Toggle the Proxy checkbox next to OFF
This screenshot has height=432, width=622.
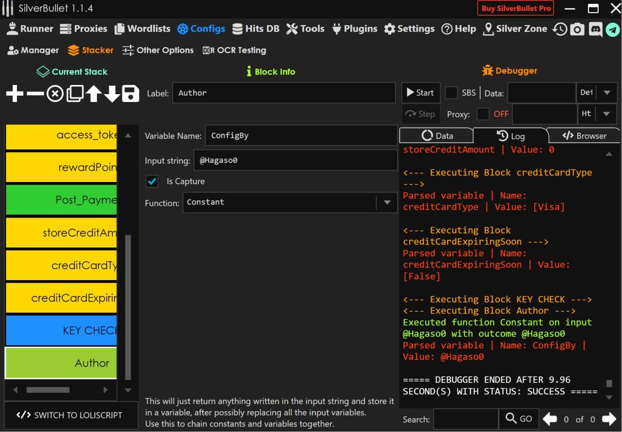pos(483,114)
